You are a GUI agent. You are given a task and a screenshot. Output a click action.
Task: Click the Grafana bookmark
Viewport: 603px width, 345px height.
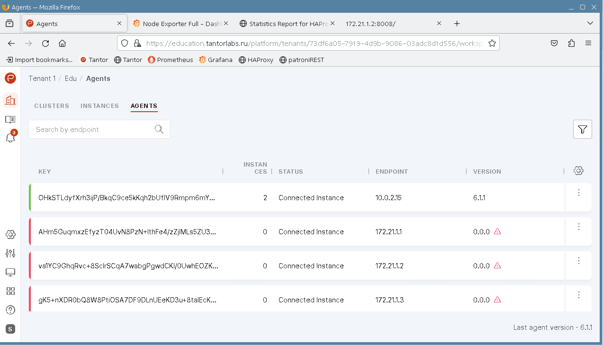tap(216, 60)
